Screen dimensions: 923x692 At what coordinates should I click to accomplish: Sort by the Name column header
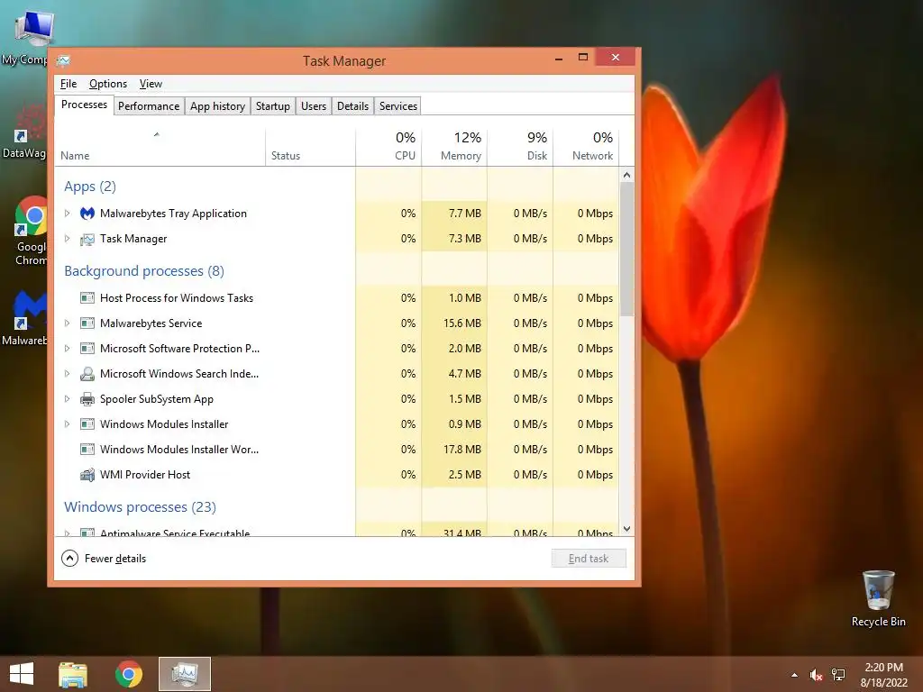160,146
